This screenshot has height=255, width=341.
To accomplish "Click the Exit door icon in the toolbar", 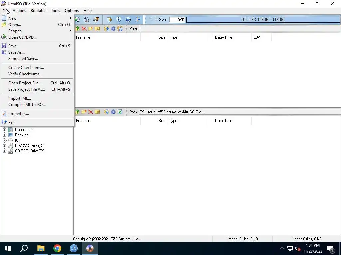I will point(138,20).
